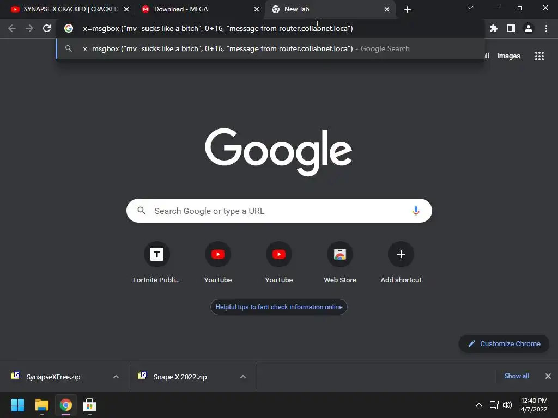Click the Chrome taskbar icon
The height and width of the screenshot is (418, 558).
coord(65,405)
